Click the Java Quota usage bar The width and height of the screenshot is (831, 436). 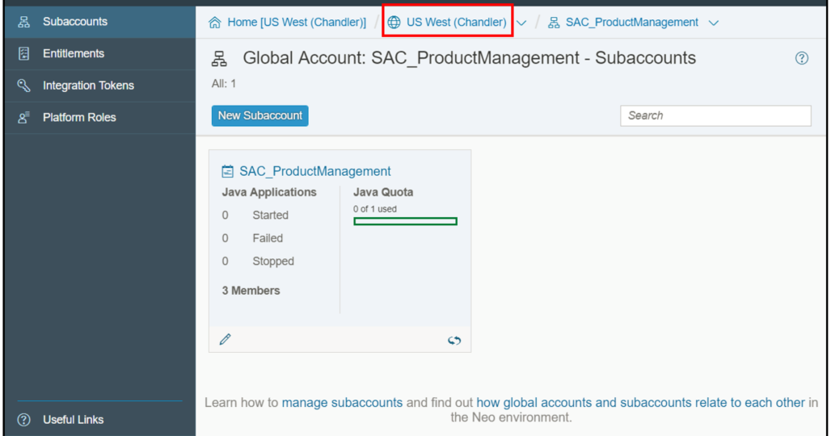(x=406, y=221)
